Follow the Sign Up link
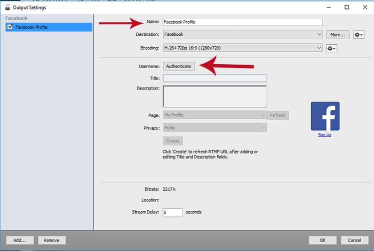Image resolution: width=374 pixels, height=251 pixels. pos(325,135)
